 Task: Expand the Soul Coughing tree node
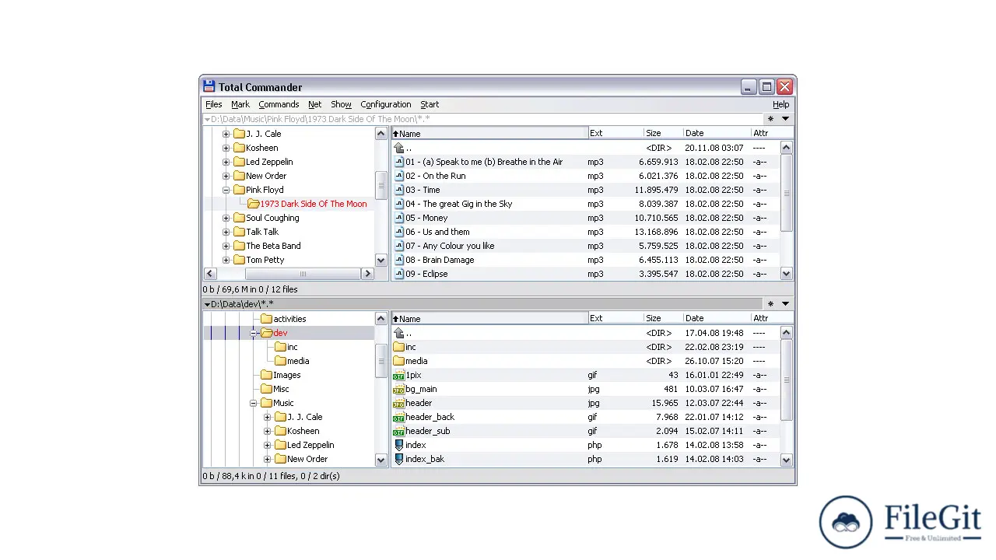tap(226, 218)
